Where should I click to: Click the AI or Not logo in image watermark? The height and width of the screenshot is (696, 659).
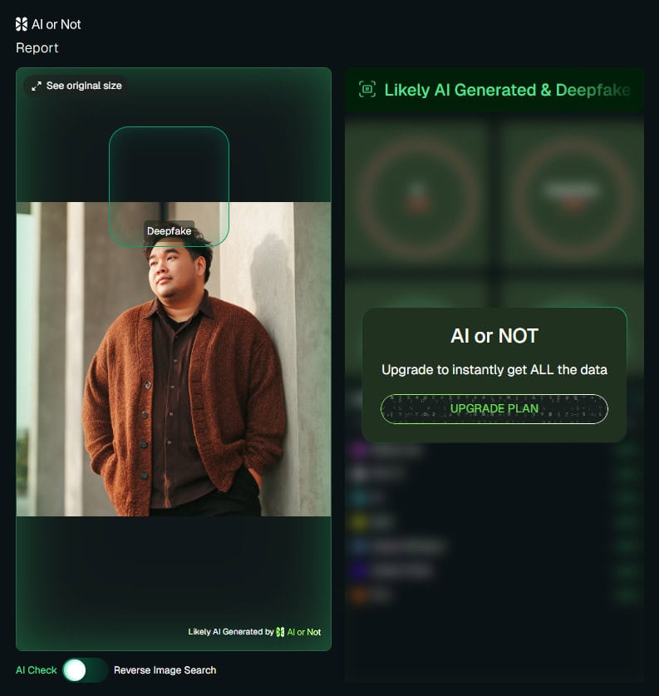click(280, 632)
